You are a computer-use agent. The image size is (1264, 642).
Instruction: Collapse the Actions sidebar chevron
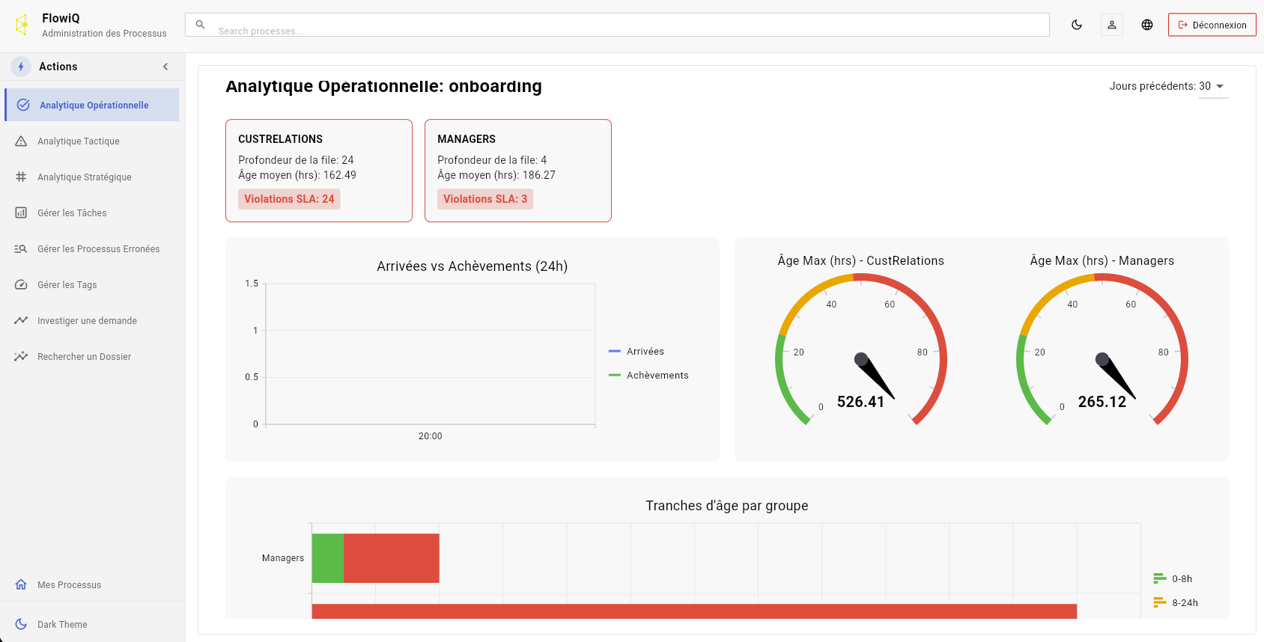(x=165, y=67)
